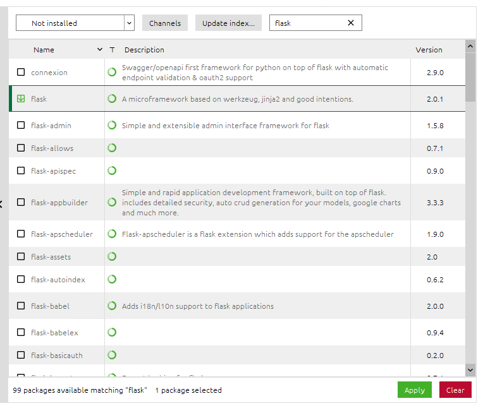Viewport: 483px width, 413px height.
Task: Clear the package selection
Action: [455, 390]
